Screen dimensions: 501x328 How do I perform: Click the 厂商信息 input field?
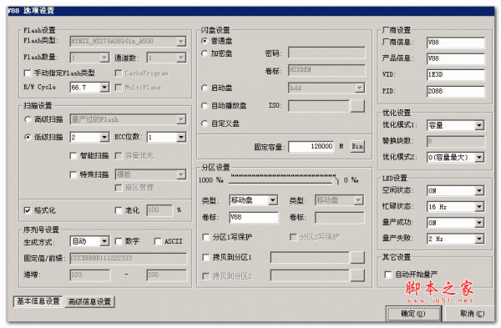(x=456, y=43)
